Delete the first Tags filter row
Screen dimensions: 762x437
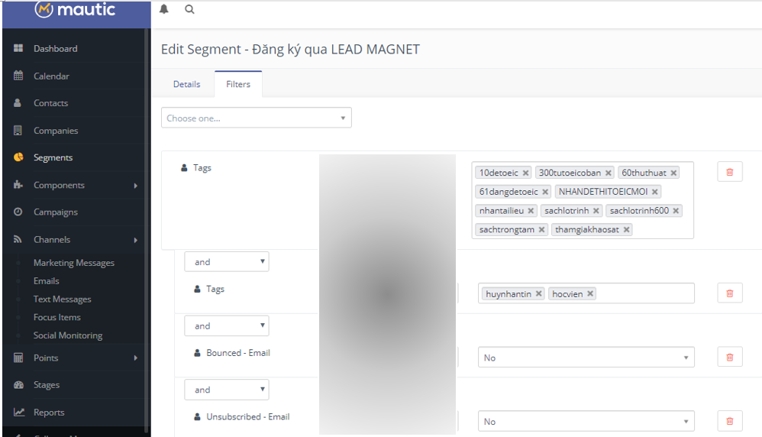(729, 172)
